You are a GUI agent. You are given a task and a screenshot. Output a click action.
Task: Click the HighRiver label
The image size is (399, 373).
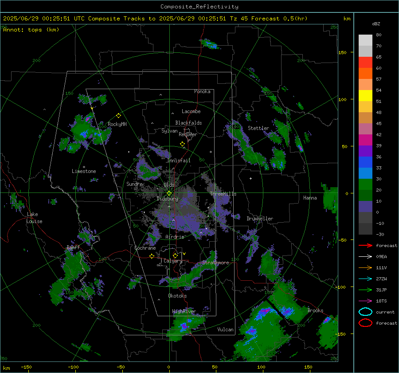[x=184, y=311]
